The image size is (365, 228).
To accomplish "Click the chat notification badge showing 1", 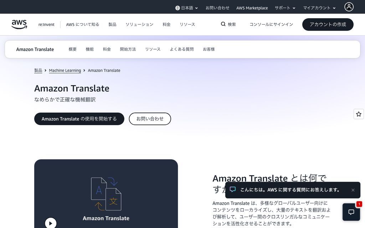I will point(359,204).
